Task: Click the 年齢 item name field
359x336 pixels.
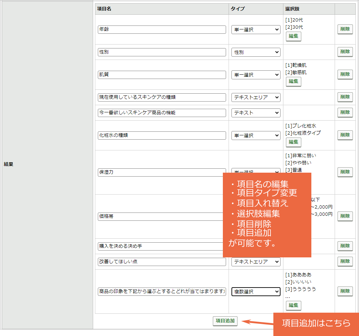Action: pyautogui.click(x=162, y=29)
